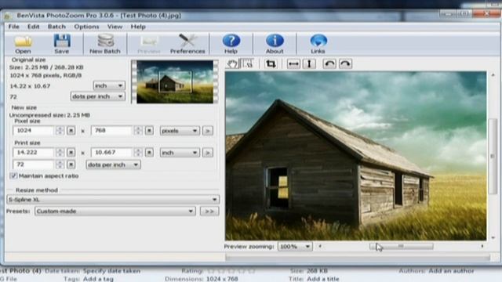Open the File menu
This screenshot has height=282, width=502.
[14, 27]
